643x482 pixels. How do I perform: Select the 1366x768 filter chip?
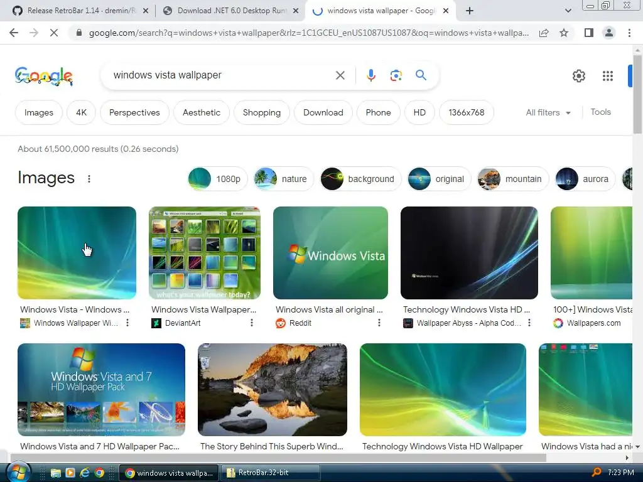coord(467,113)
